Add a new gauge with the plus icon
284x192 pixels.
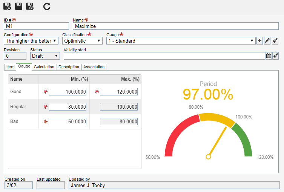[259, 41]
